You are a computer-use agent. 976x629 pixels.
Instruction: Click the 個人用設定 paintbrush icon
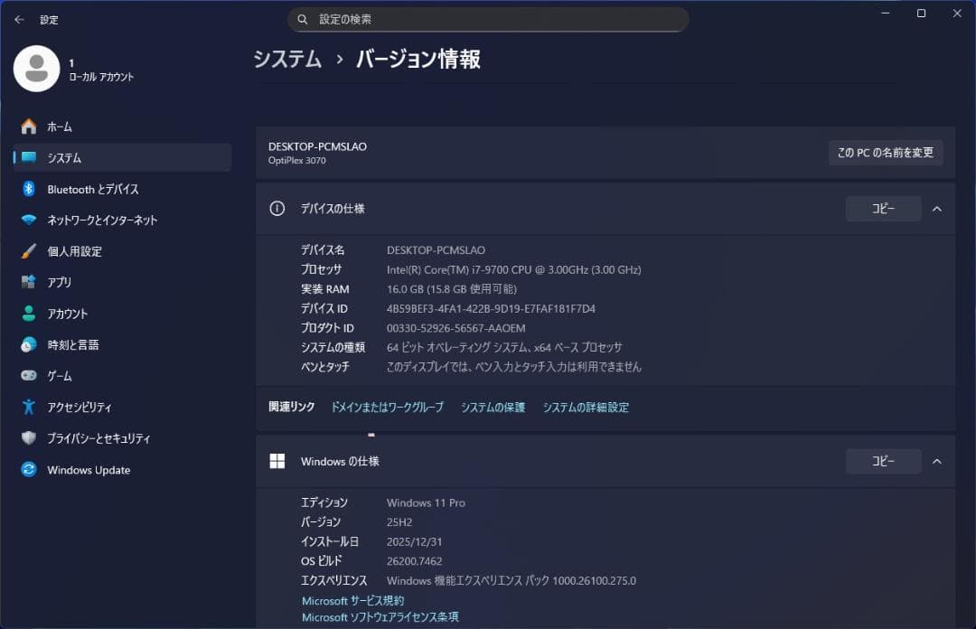tap(29, 251)
